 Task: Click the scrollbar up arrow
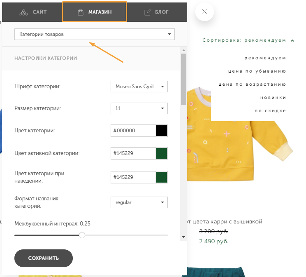(183, 50)
